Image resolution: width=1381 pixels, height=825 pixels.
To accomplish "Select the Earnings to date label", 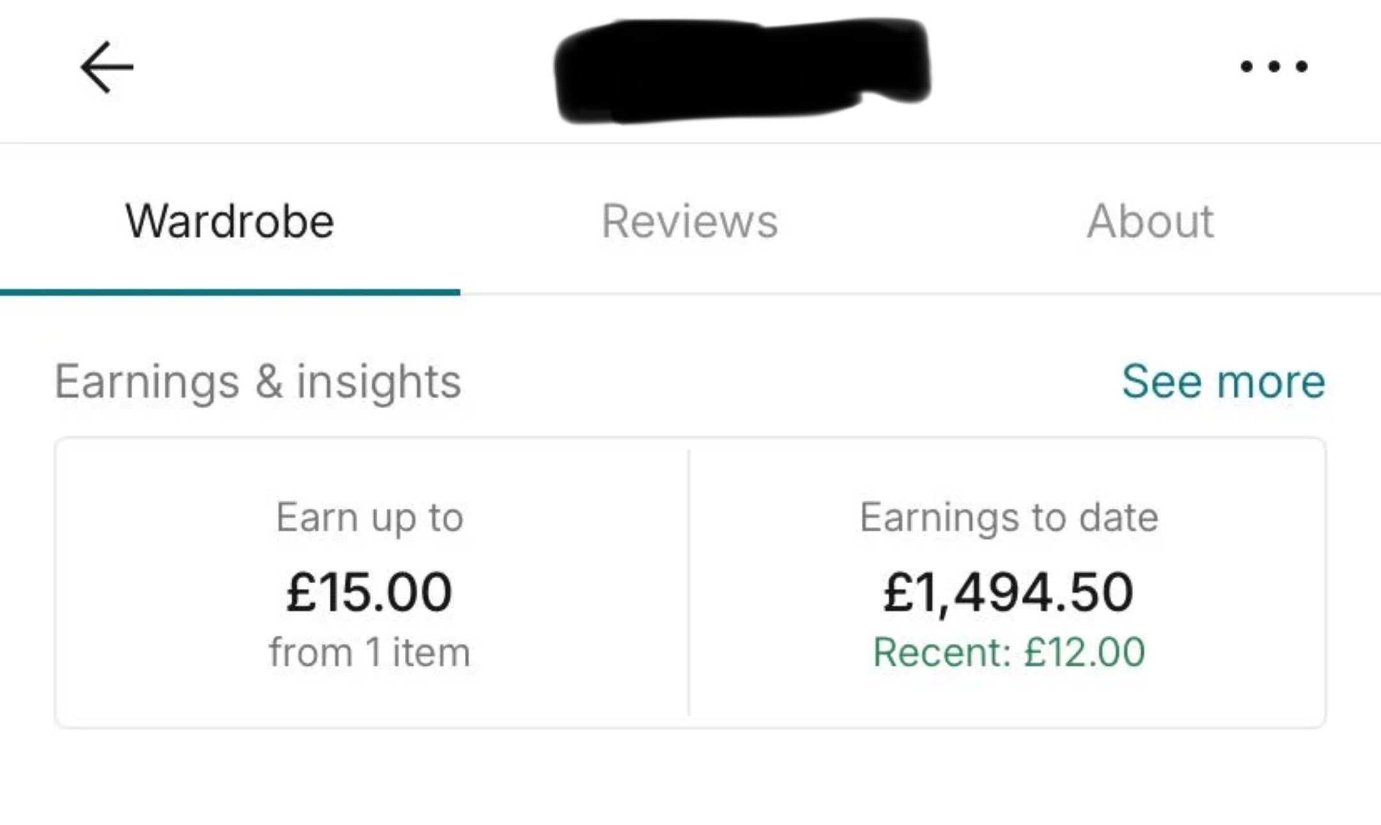I will pos(1009,517).
